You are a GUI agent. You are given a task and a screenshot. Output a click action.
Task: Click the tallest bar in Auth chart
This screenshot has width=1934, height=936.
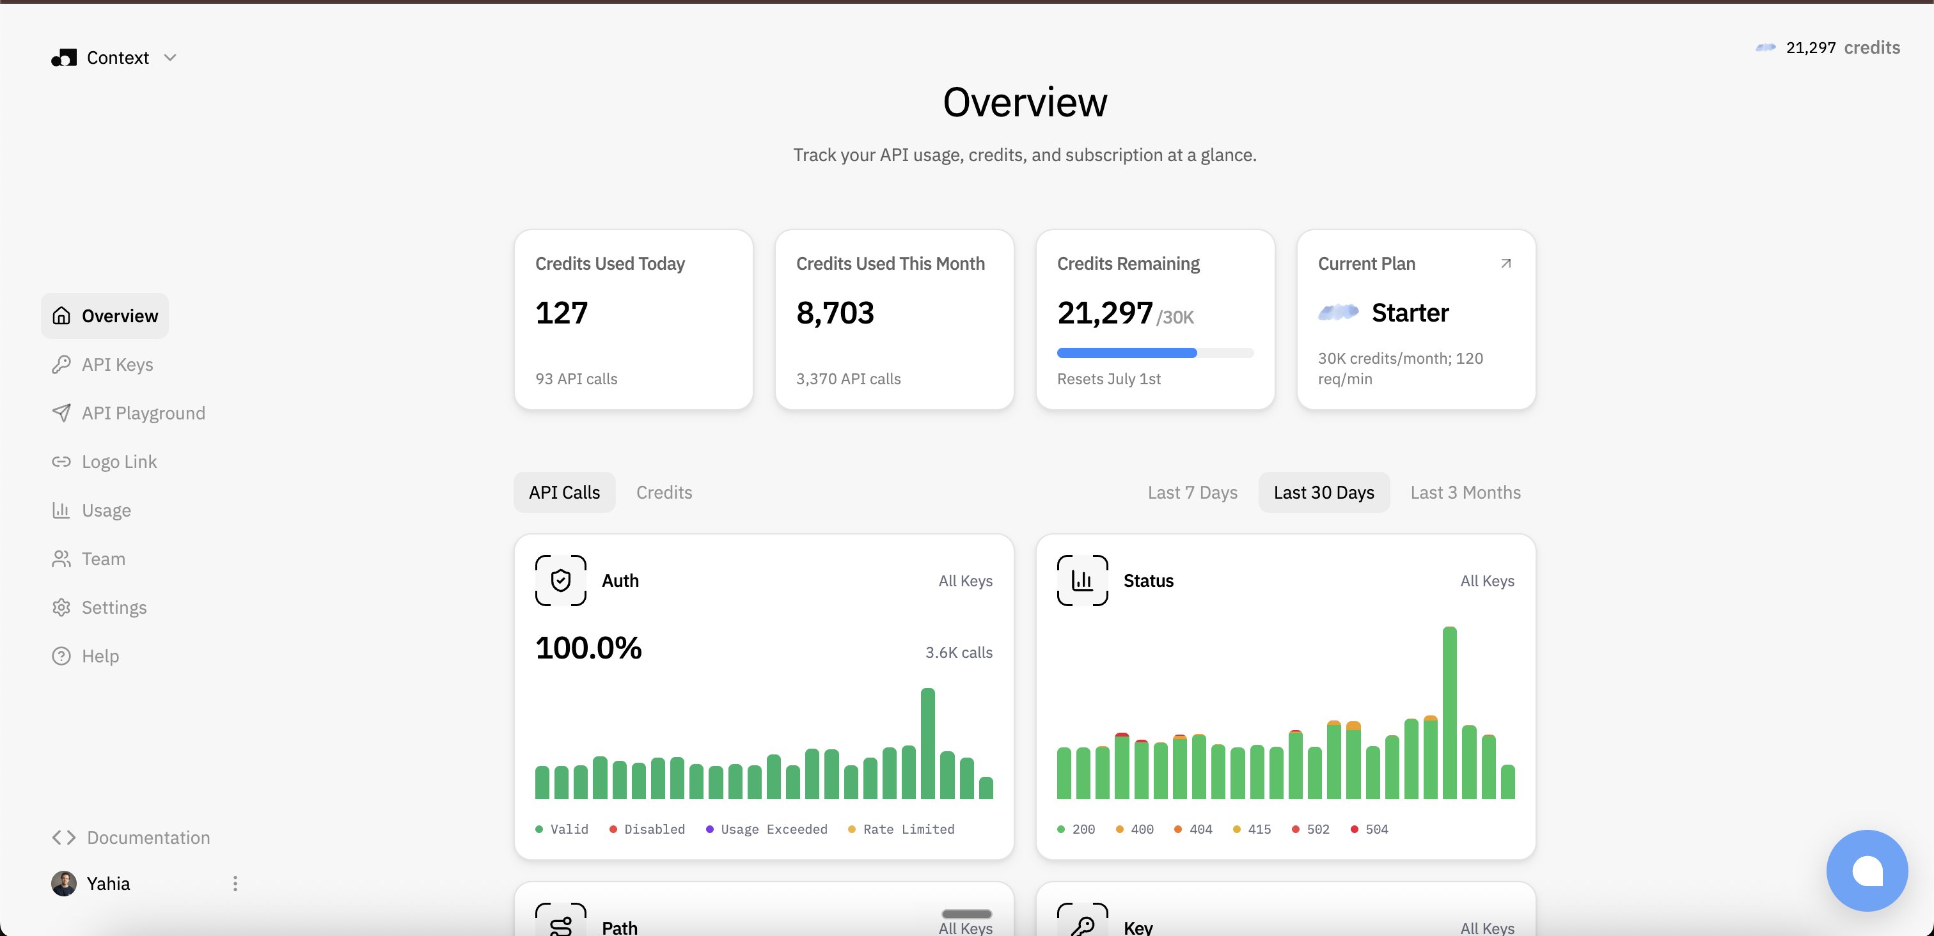(x=928, y=743)
